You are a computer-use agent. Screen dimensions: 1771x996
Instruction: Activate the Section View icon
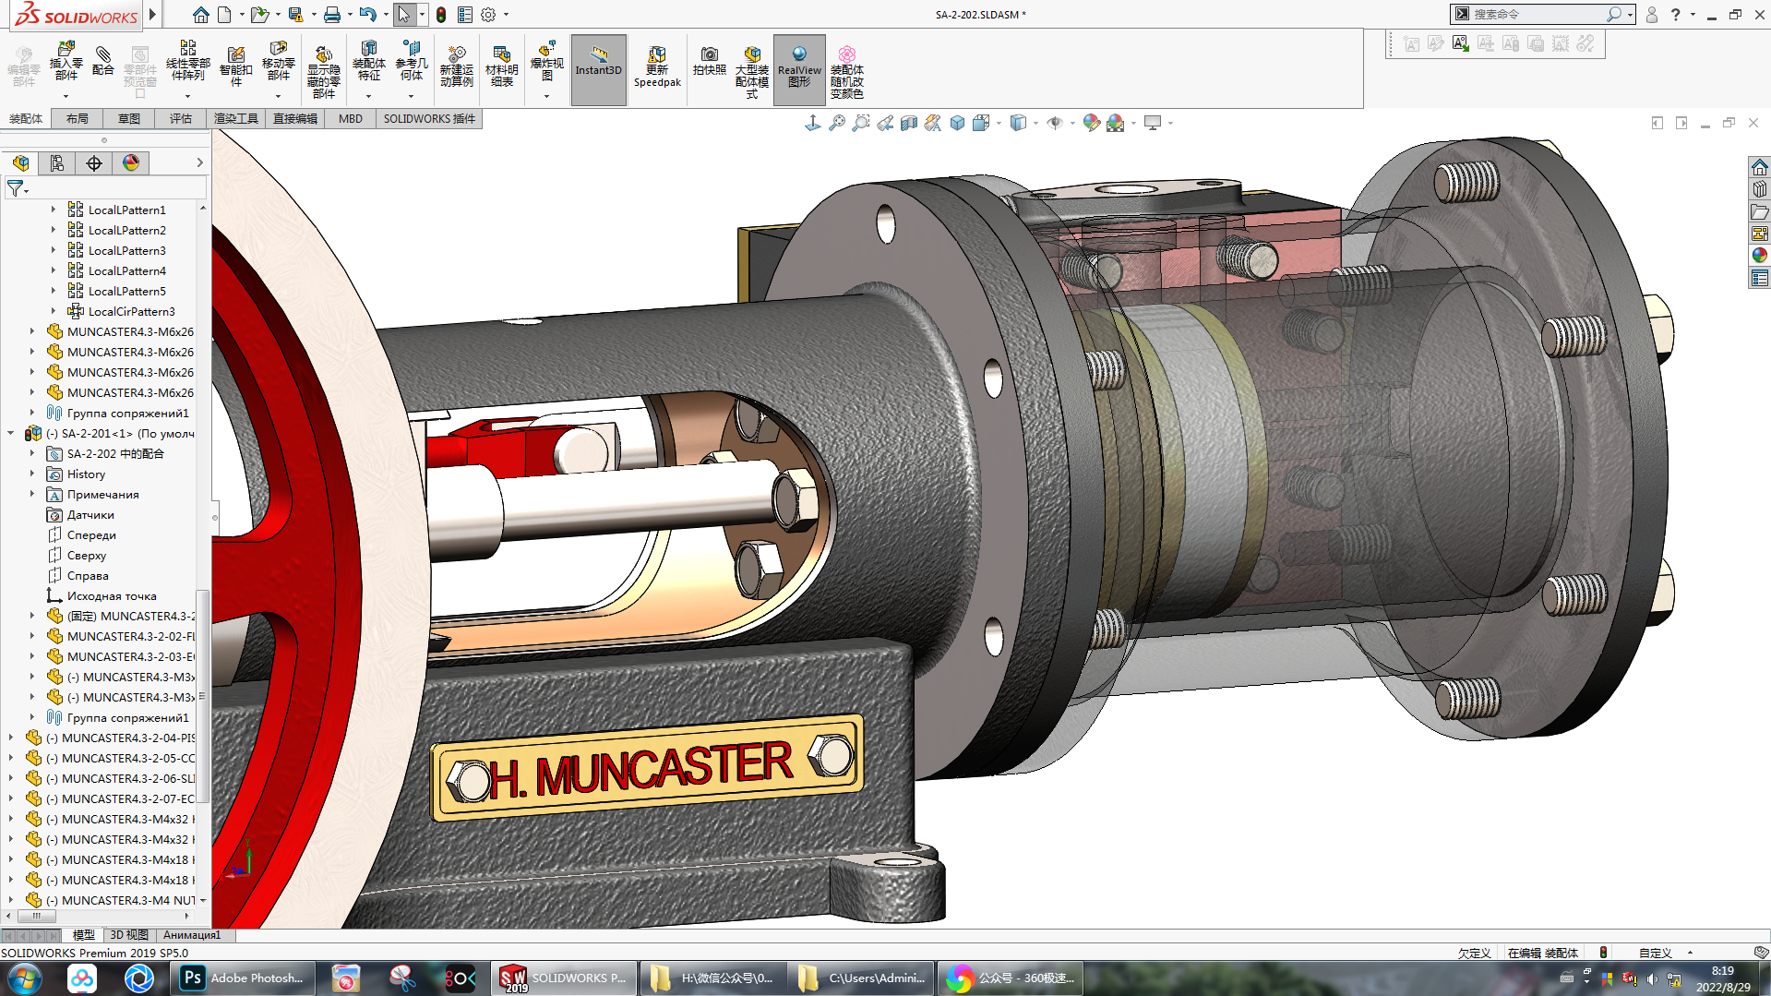(x=909, y=123)
